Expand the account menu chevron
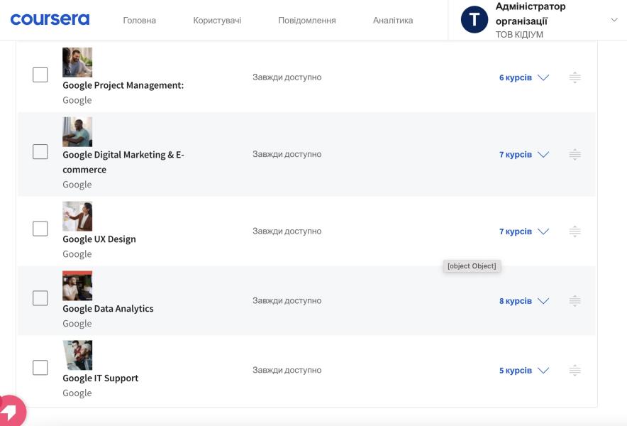 pos(614,20)
